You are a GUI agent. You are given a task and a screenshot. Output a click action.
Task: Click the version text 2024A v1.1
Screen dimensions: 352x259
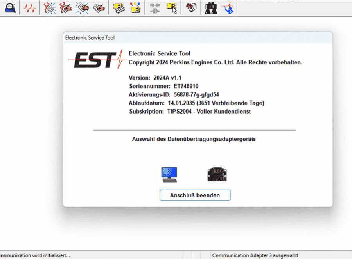click(x=167, y=78)
